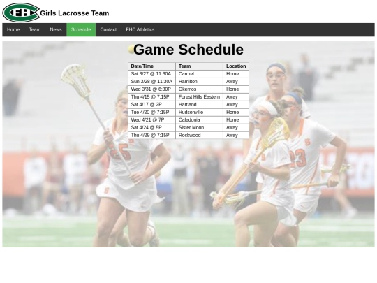Screen dimensions: 377x283
Task: Select the Caledonia team cell
Action: (x=199, y=120)
